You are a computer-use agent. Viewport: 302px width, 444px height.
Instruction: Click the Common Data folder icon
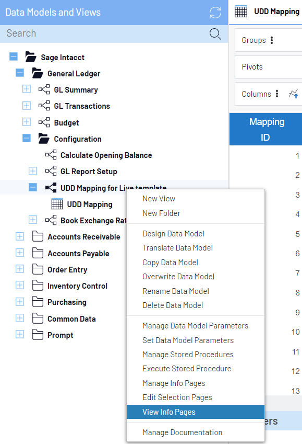[x=38, y=318]
